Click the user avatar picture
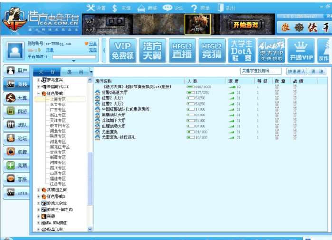 point(15,50)
